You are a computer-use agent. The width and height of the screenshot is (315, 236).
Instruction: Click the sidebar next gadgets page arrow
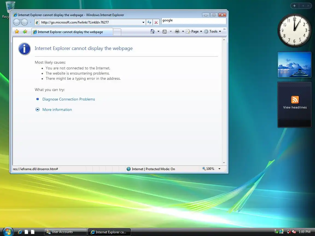point(308,6)
